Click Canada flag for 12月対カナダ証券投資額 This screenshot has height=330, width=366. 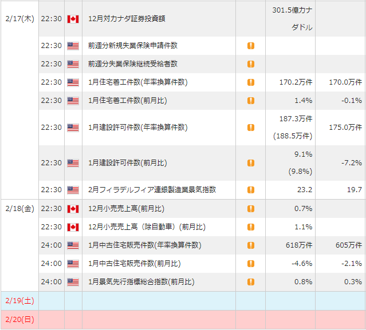tap(73, 19)
